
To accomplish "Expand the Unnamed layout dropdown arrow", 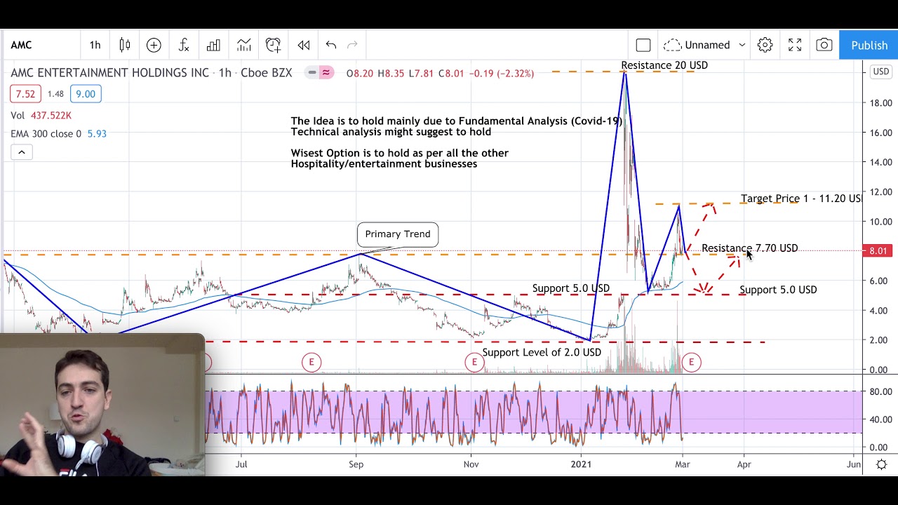I will click(x=742, y=45).
